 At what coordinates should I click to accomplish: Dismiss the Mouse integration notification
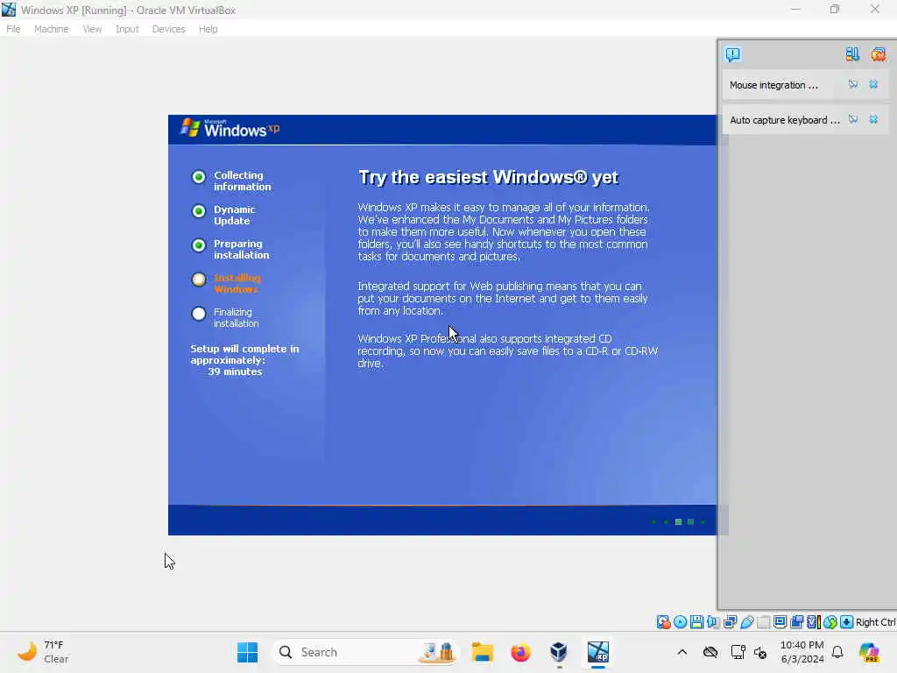click(x=873, y=85)
